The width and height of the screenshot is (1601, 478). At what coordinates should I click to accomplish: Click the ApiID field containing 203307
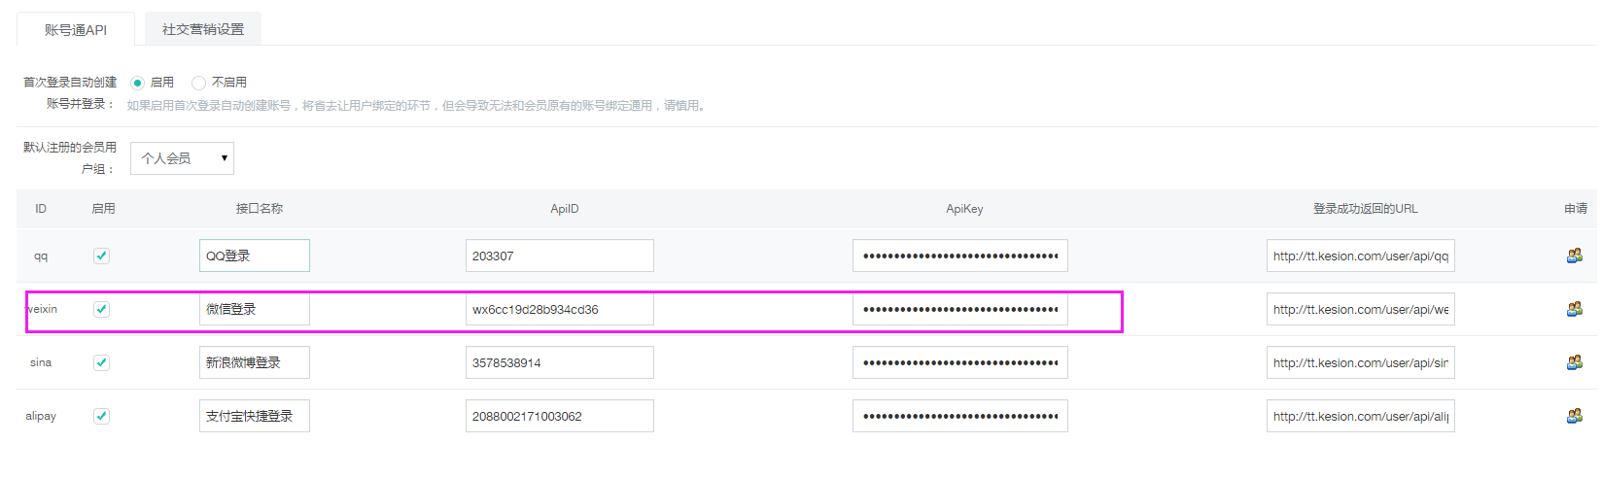[x=559, y=256]
